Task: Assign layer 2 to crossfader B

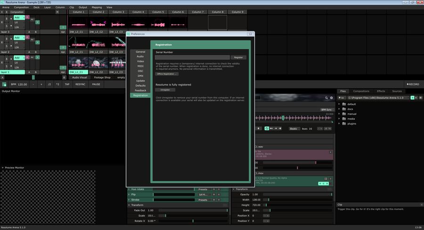Action: tap(35, 52)
